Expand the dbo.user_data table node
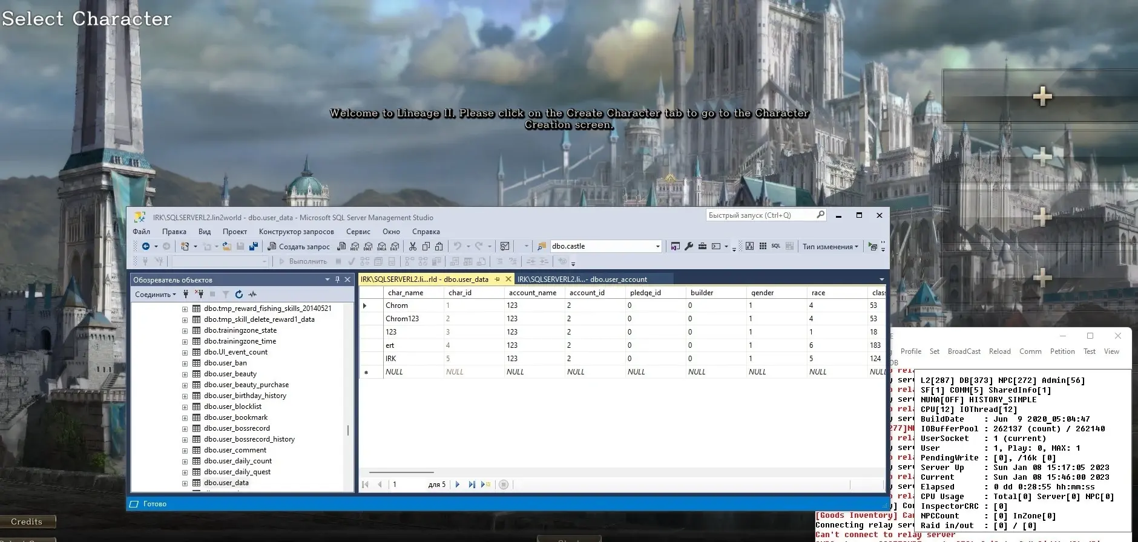Screen dimensions: 1138x542 point(185,483)
